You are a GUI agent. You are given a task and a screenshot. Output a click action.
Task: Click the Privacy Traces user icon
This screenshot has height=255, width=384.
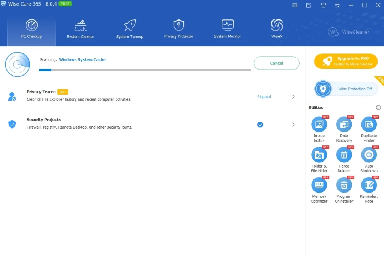[x=12, y=96]
